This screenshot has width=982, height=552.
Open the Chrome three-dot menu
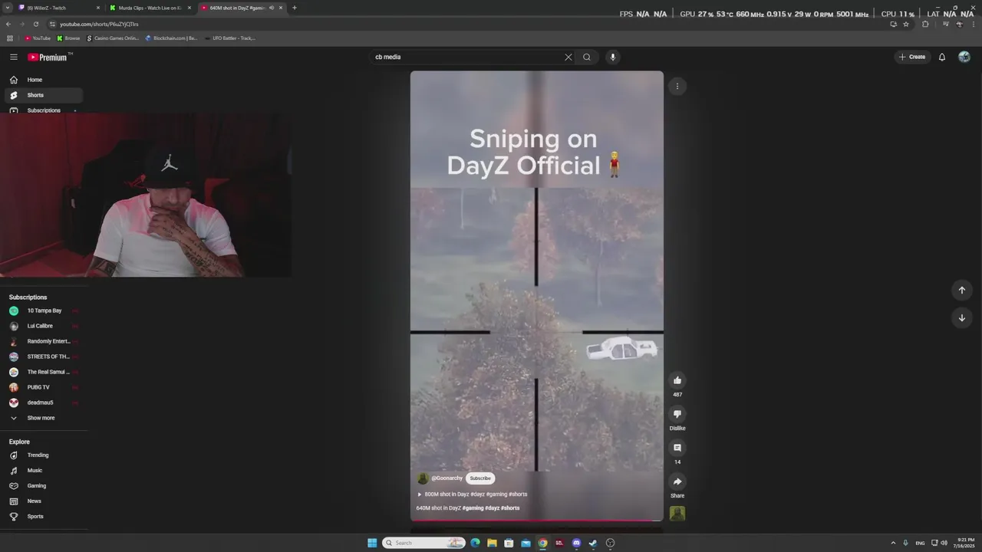point(974,24)
